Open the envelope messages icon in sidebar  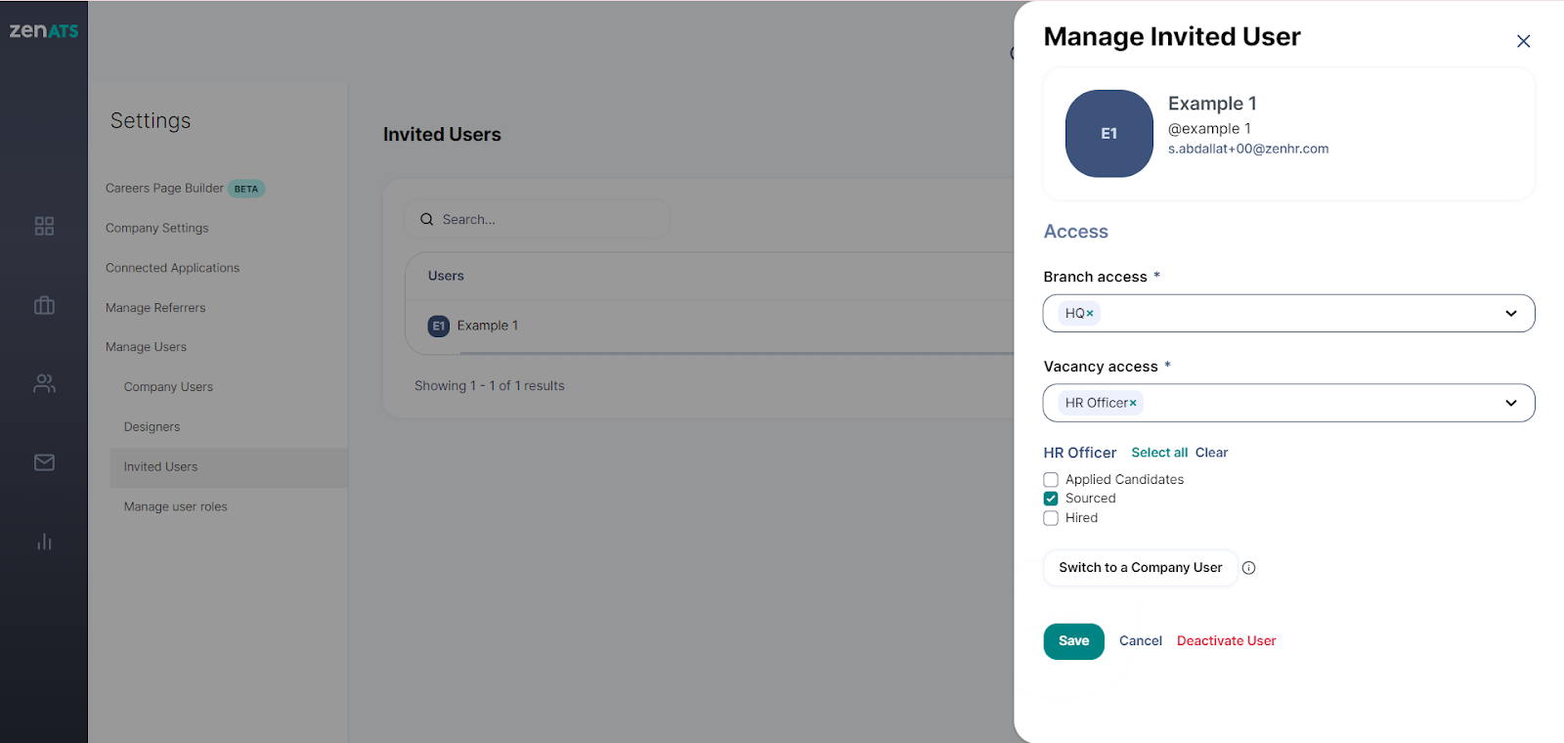(44, 462)
